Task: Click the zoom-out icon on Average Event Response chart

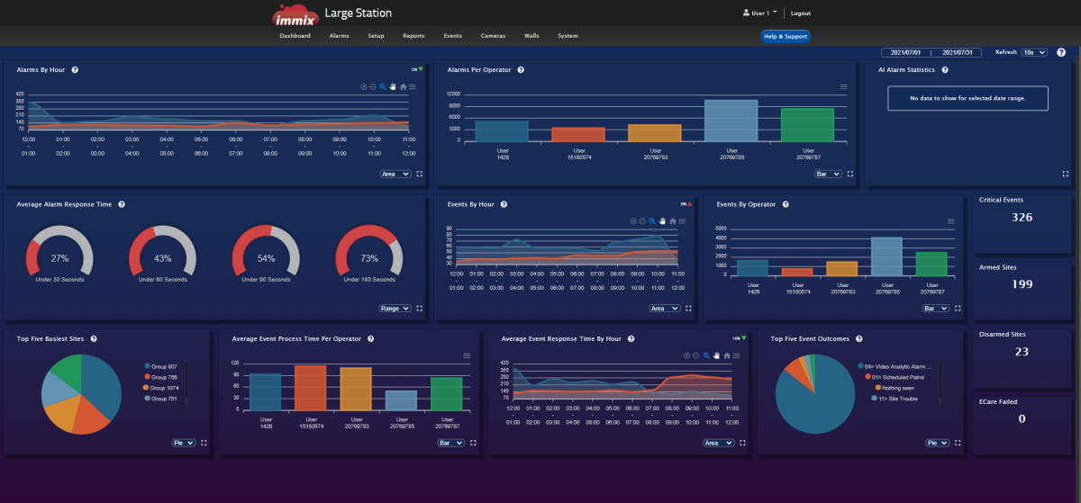Action: [x=696, y=355]
